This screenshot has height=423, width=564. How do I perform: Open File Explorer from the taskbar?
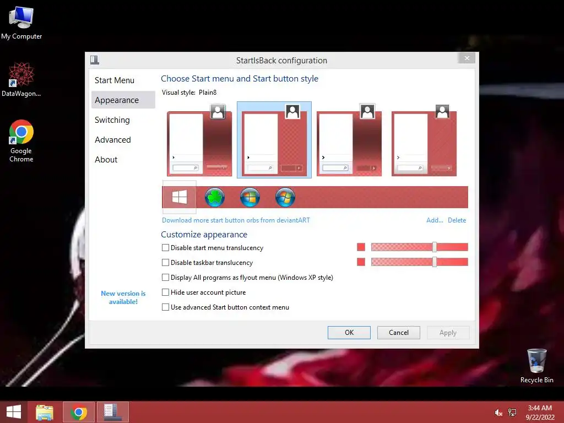pos(45,412)
